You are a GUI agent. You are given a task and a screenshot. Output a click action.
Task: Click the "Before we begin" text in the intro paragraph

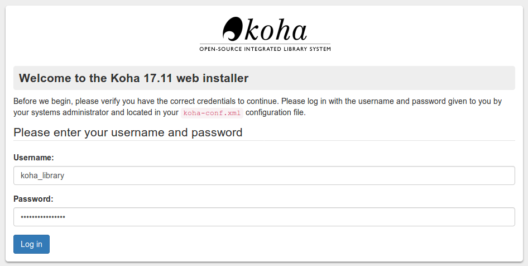42,102
